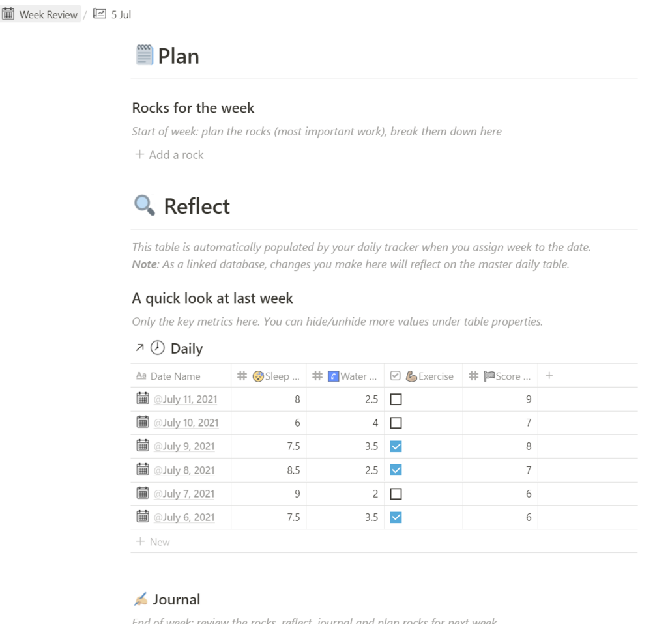Screen dimensions: 655x624
Task: Uncheck the Exercise box for July 9, 2021
Action: click(396, 446)
